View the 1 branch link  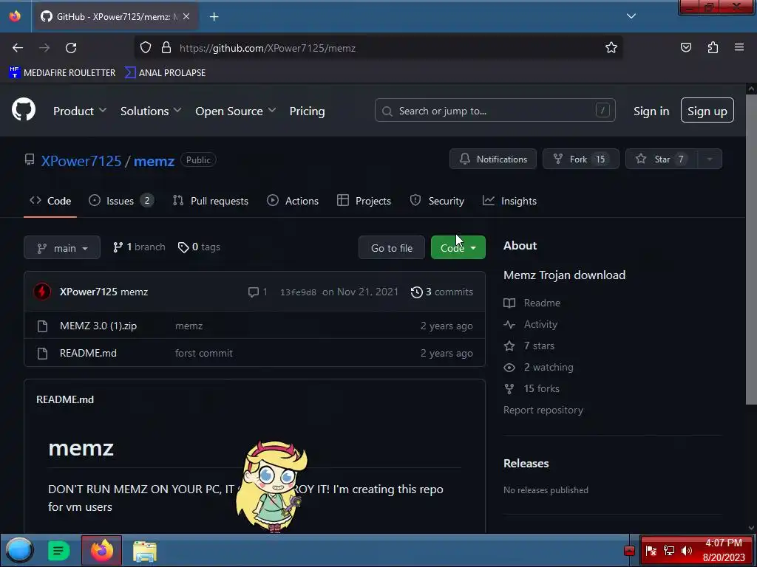coord(139,247)
